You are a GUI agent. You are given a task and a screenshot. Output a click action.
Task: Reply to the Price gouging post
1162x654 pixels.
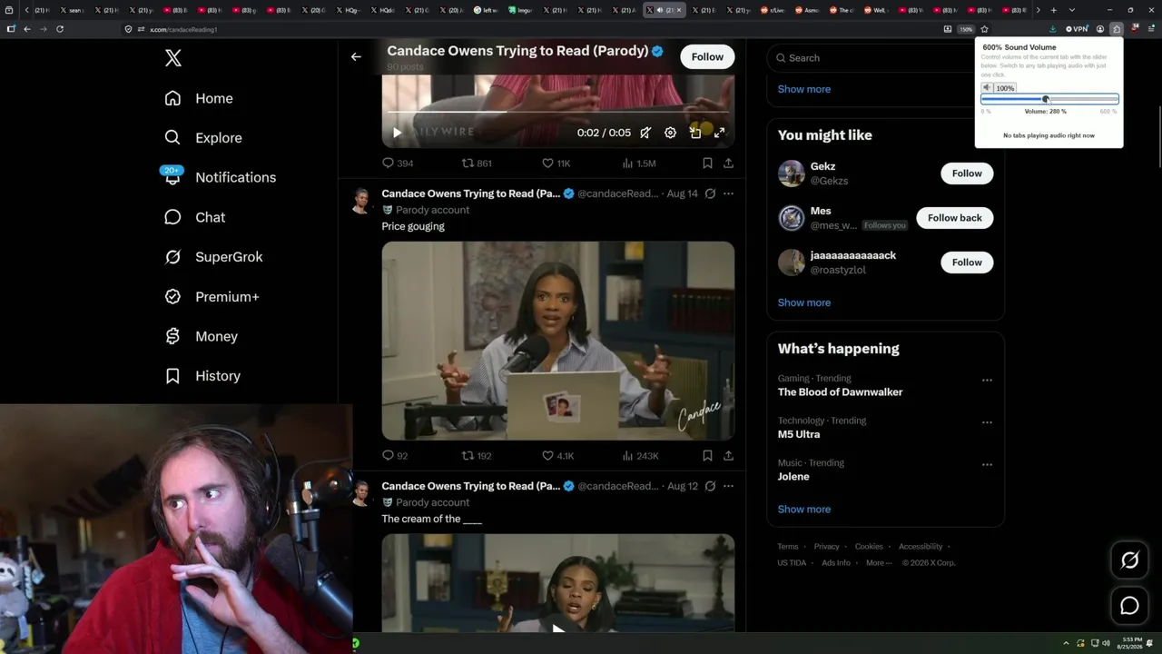point(395,456)
